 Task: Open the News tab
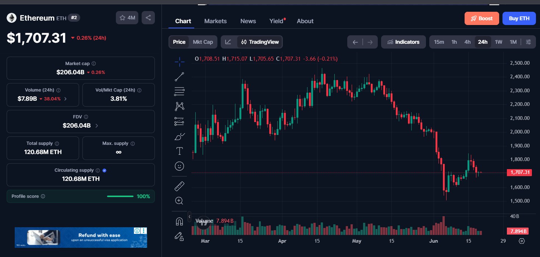pos(248,21)
